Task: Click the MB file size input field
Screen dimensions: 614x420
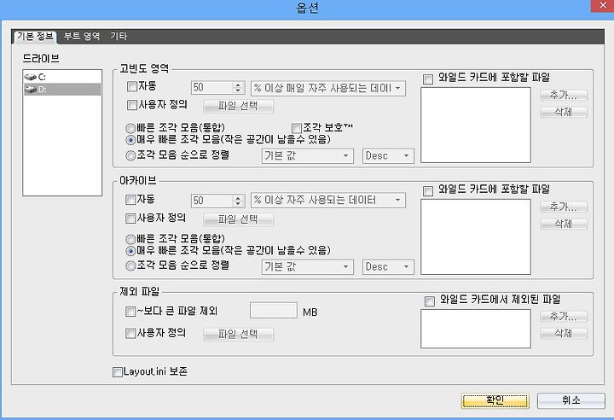Action: coord(274,311)
